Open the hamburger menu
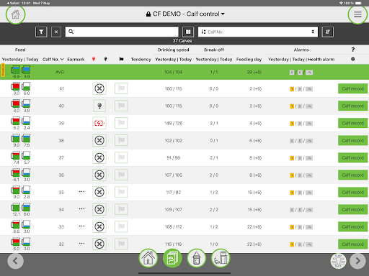Screen dimensions: 369x276 357,14
